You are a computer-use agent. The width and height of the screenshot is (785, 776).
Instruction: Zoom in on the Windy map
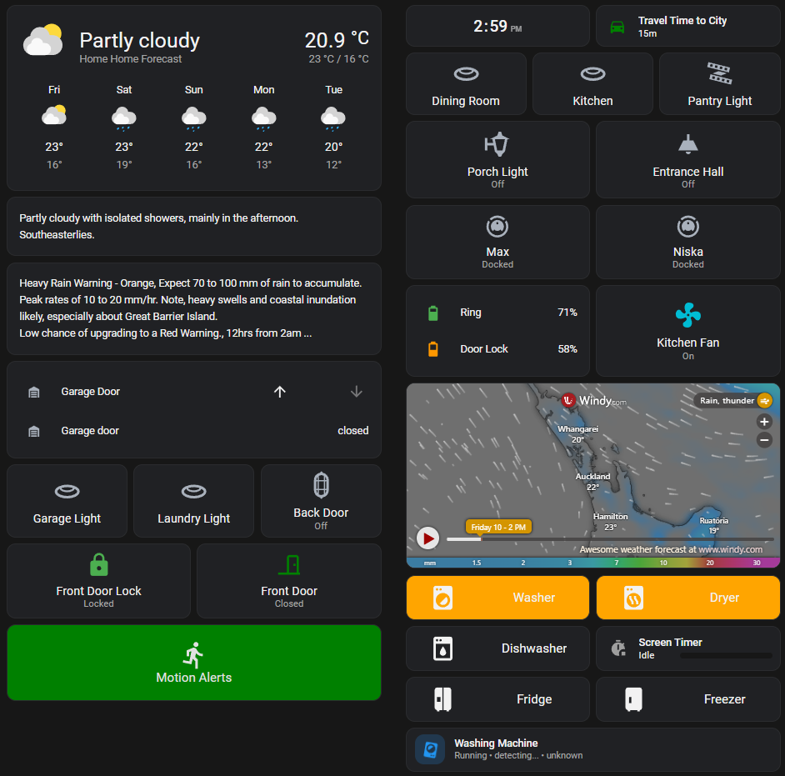coord(764,422)
